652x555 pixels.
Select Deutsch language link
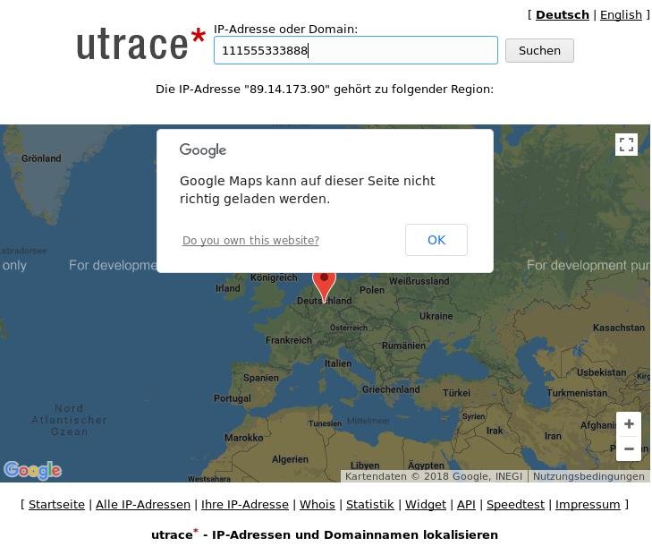tap(563, 15)
